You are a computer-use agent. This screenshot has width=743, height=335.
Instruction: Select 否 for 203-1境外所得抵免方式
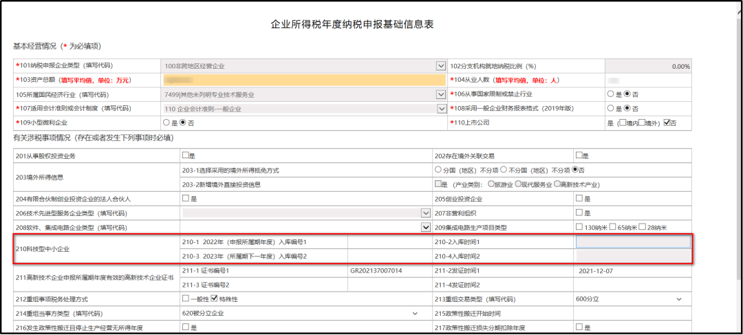pos(575,170)
